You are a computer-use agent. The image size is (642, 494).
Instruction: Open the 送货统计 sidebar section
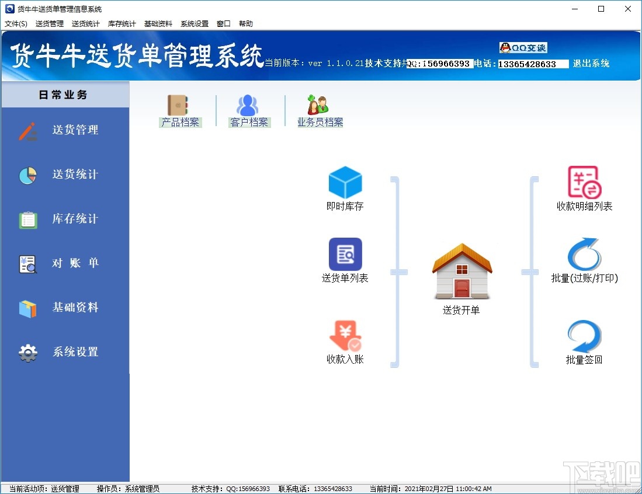click(x=65, y=175)
